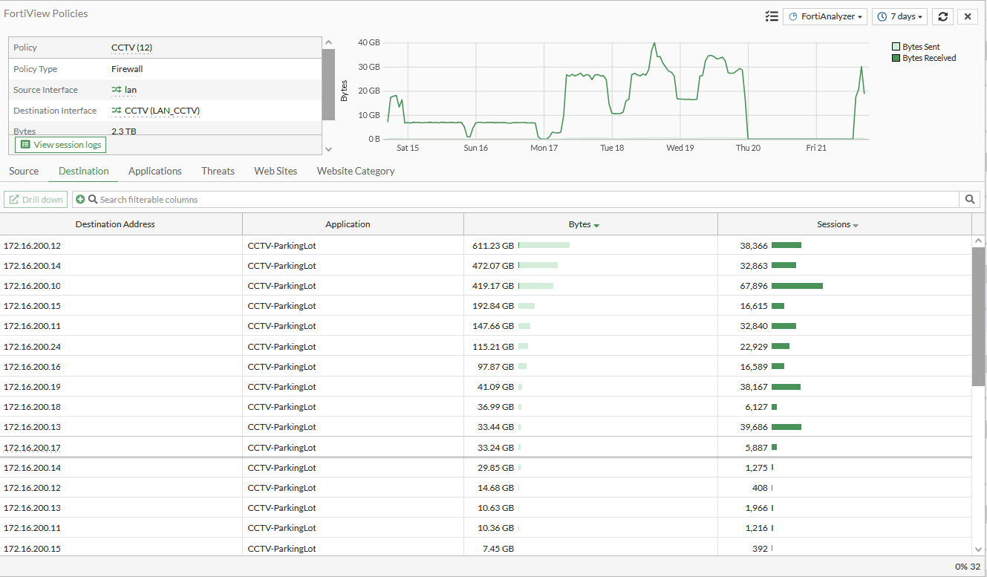Click the refresh icon in top toolbar
This screenshot has height=577, width=987.
942,16
